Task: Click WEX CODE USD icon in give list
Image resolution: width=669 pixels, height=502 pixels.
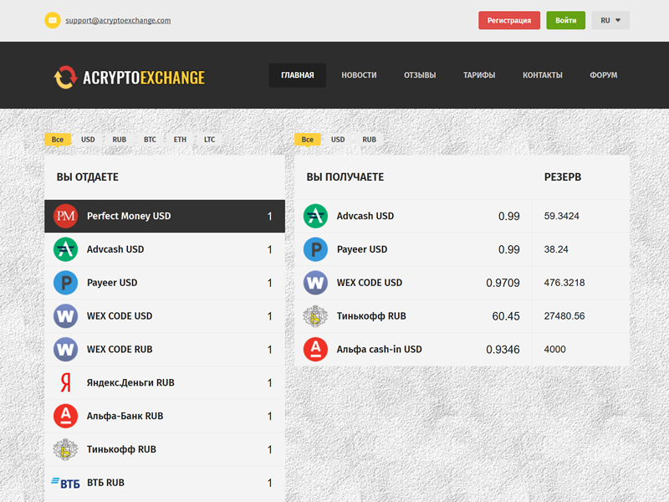Action: (x=65, y=316)
